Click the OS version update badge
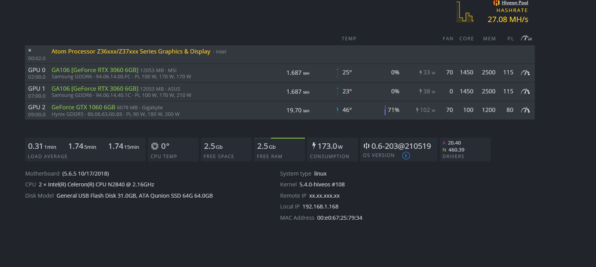Image resolution: width=596 pixels, height=267 pixels. [406, 156]
